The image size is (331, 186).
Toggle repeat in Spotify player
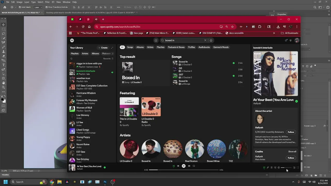(194, 166)
